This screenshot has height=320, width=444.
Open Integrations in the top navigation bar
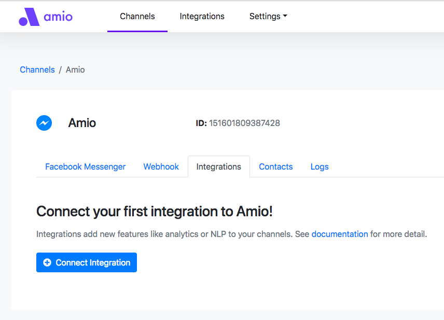(202, 17)
